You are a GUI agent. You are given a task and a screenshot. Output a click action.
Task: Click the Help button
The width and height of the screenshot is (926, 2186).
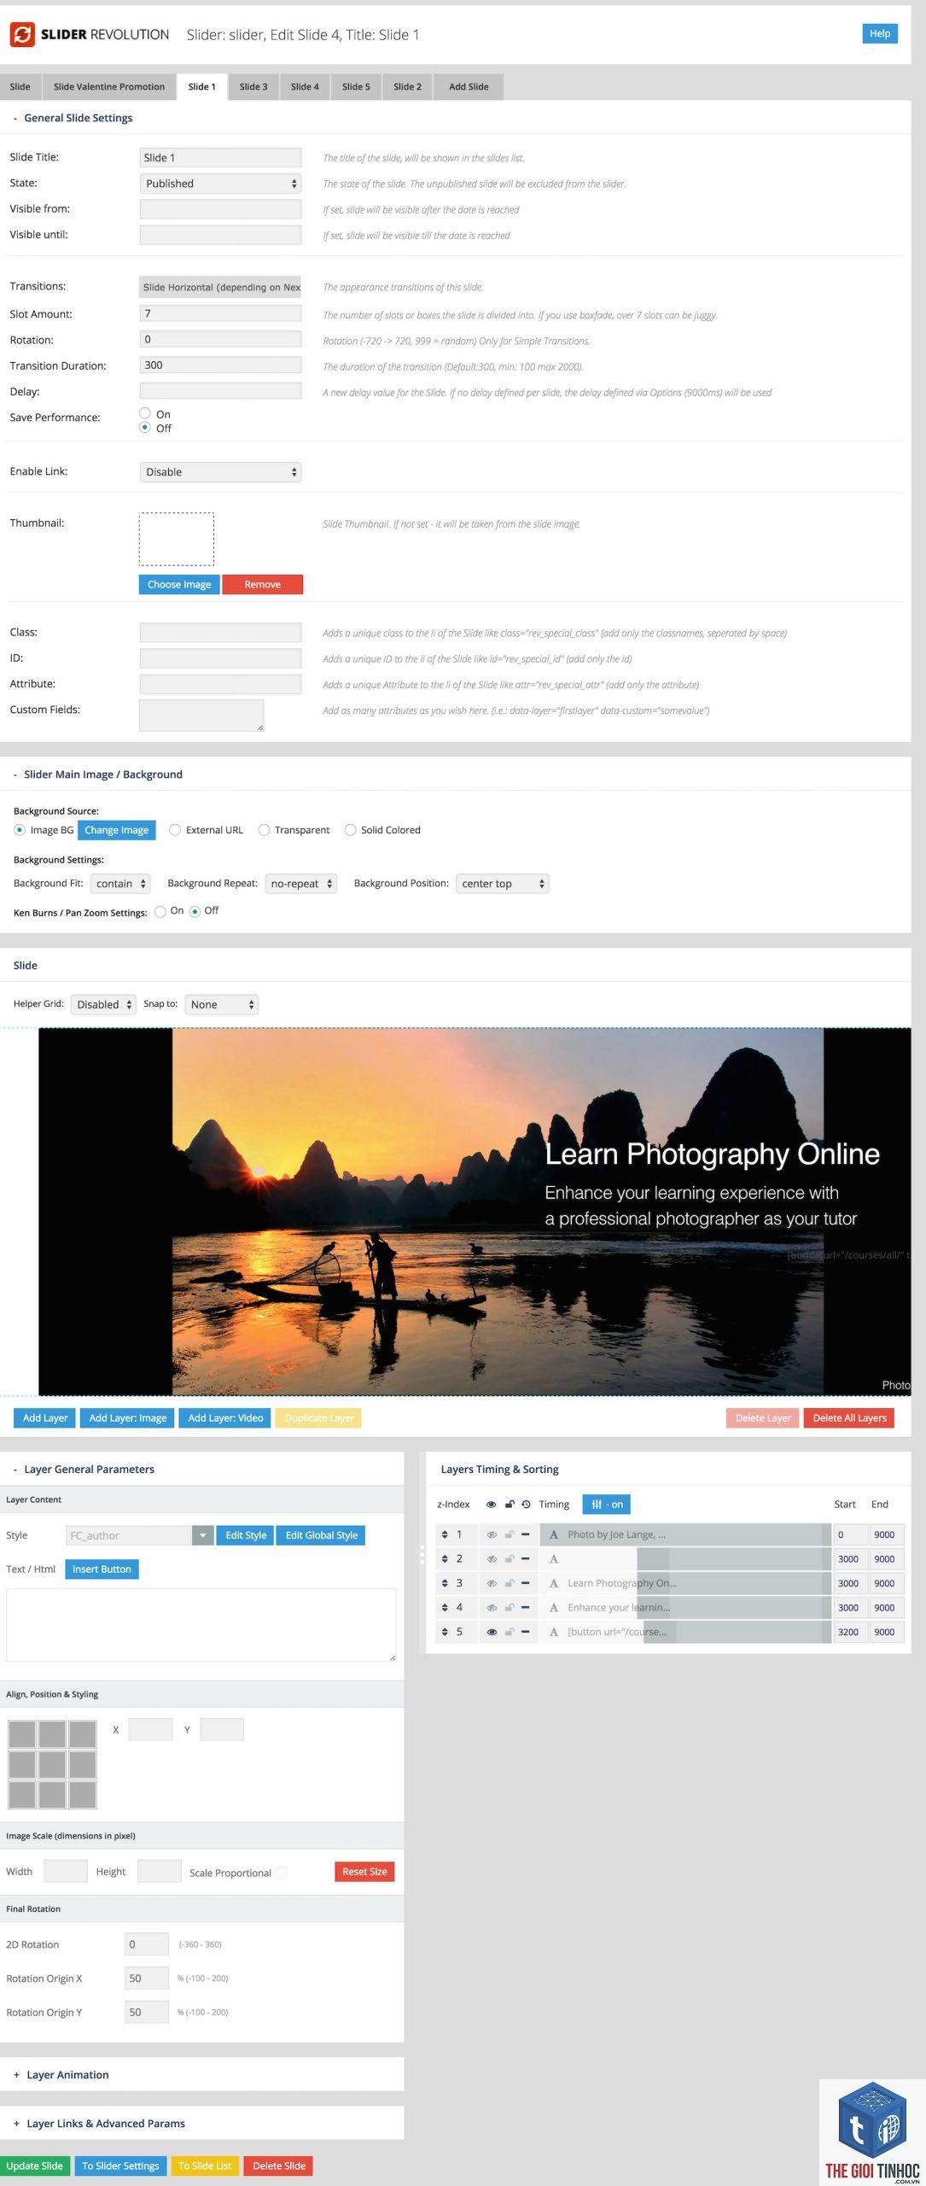[x=880, y=33]
